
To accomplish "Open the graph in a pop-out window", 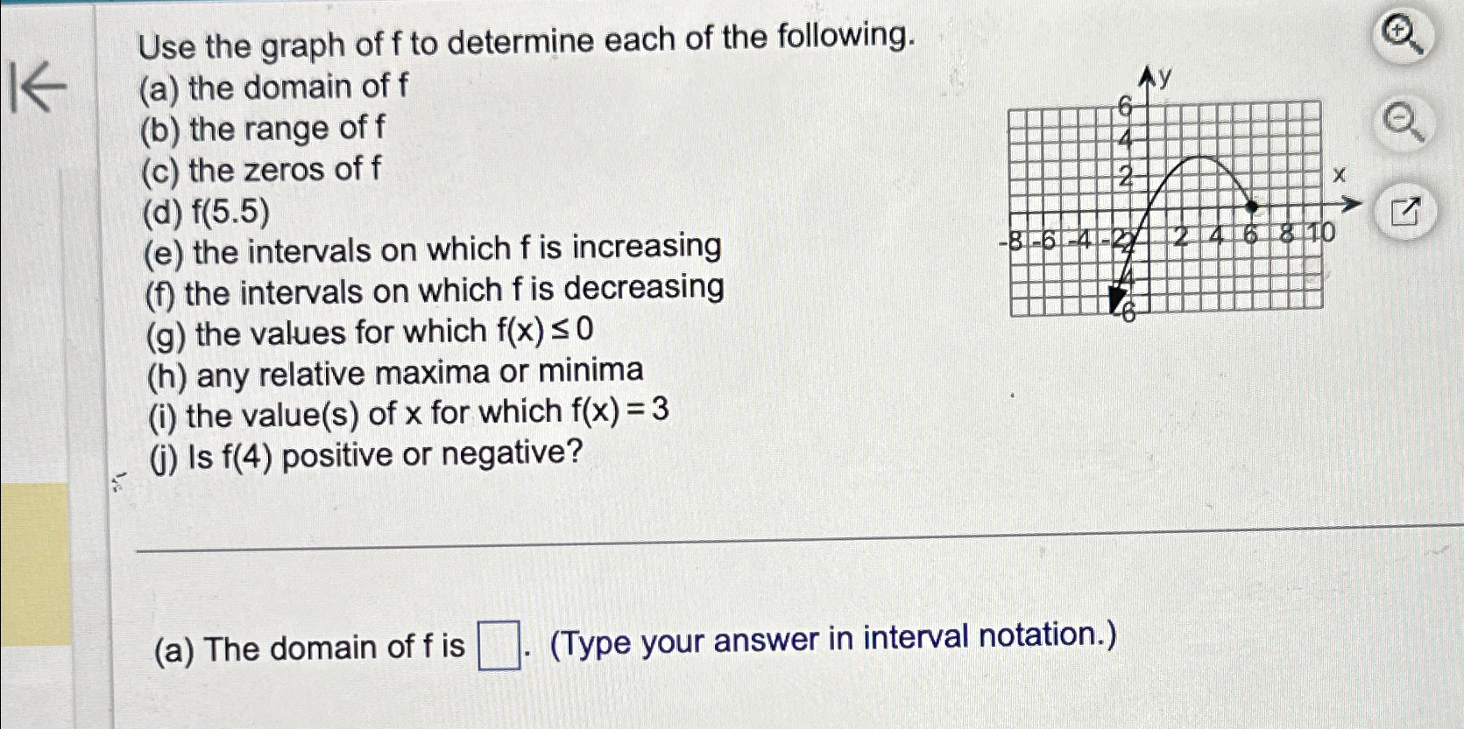I will point(1404,211).
